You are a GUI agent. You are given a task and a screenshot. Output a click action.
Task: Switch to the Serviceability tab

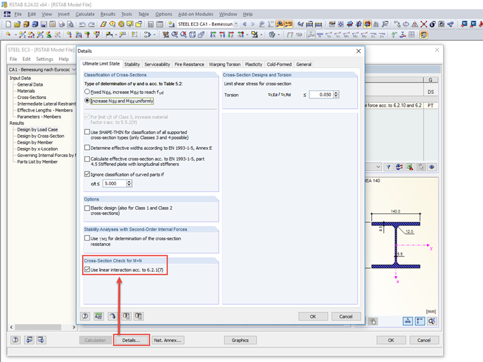pos(157,64)
